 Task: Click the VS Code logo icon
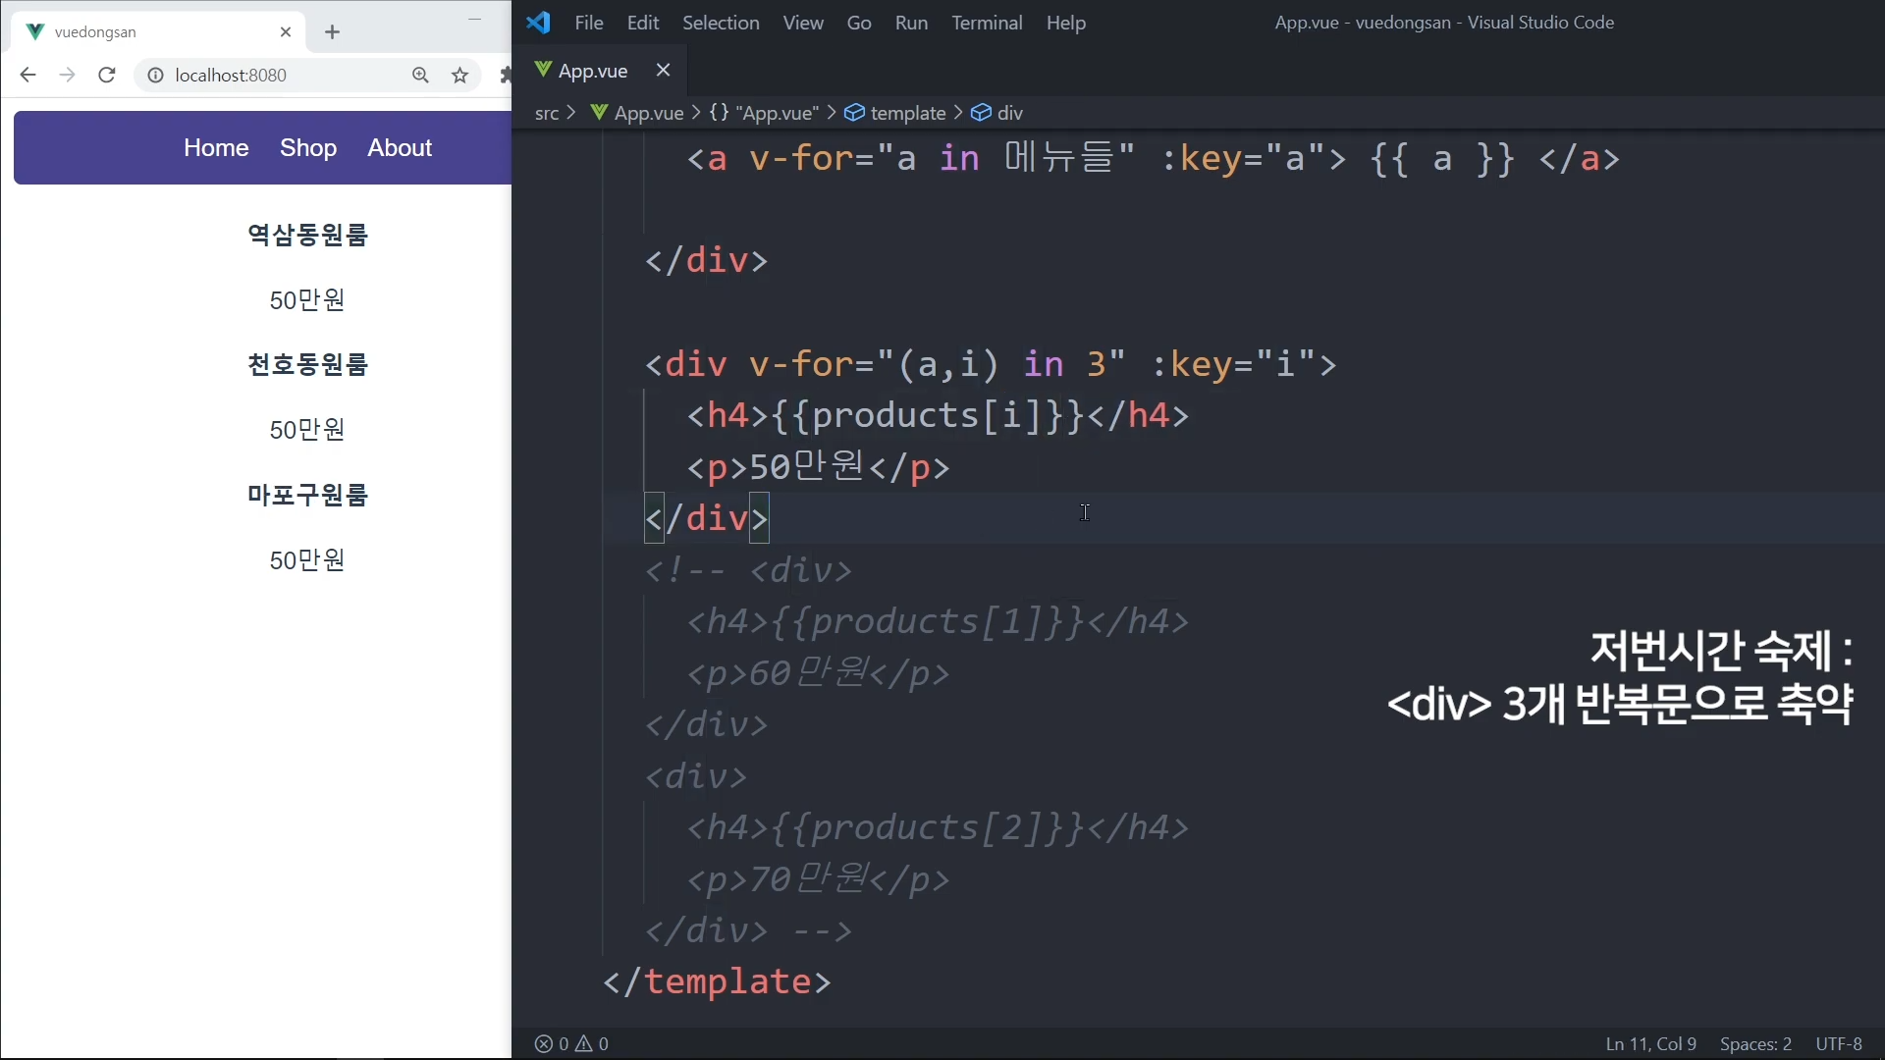(x=538, y=23)
